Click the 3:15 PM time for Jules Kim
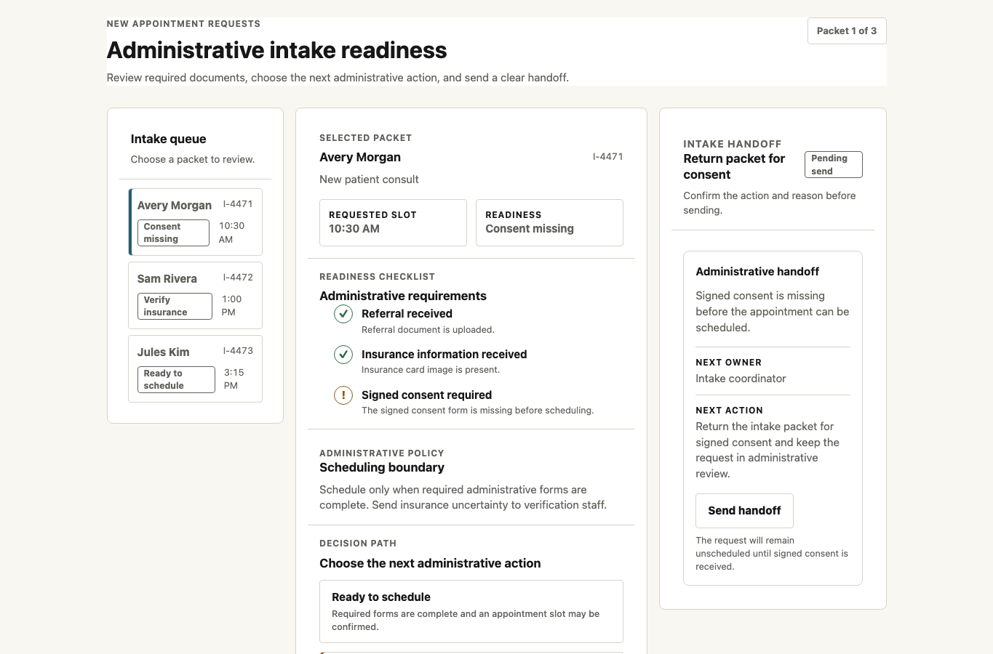The width and height of the screenshot is (993, 654). point(234,379)
